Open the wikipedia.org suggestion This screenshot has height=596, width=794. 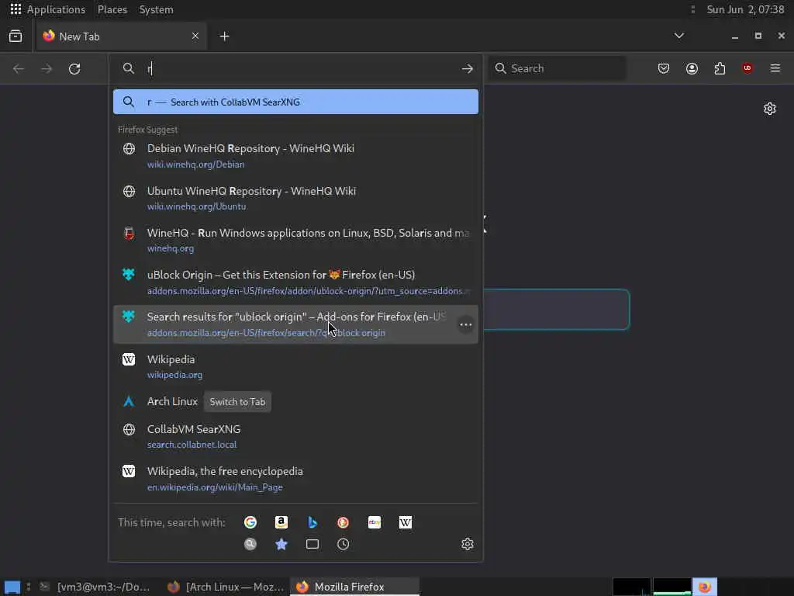coord(295,366)
